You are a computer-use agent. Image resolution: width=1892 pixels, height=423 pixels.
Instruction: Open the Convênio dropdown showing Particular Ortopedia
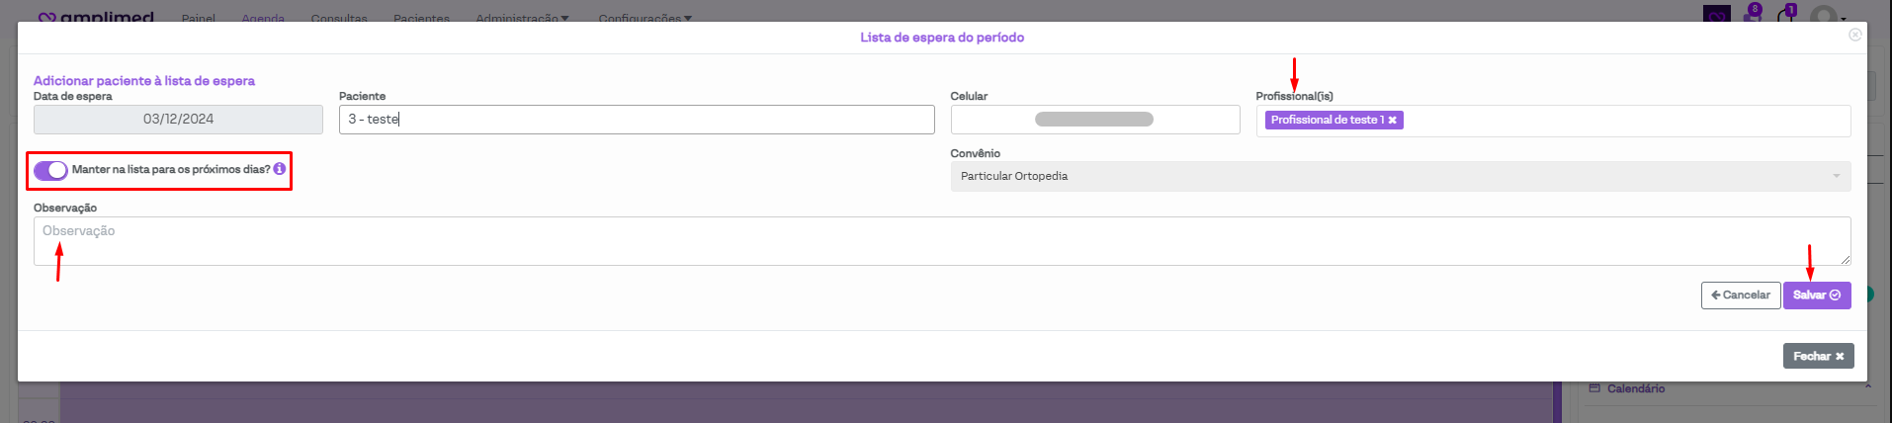pos(1400,176)
